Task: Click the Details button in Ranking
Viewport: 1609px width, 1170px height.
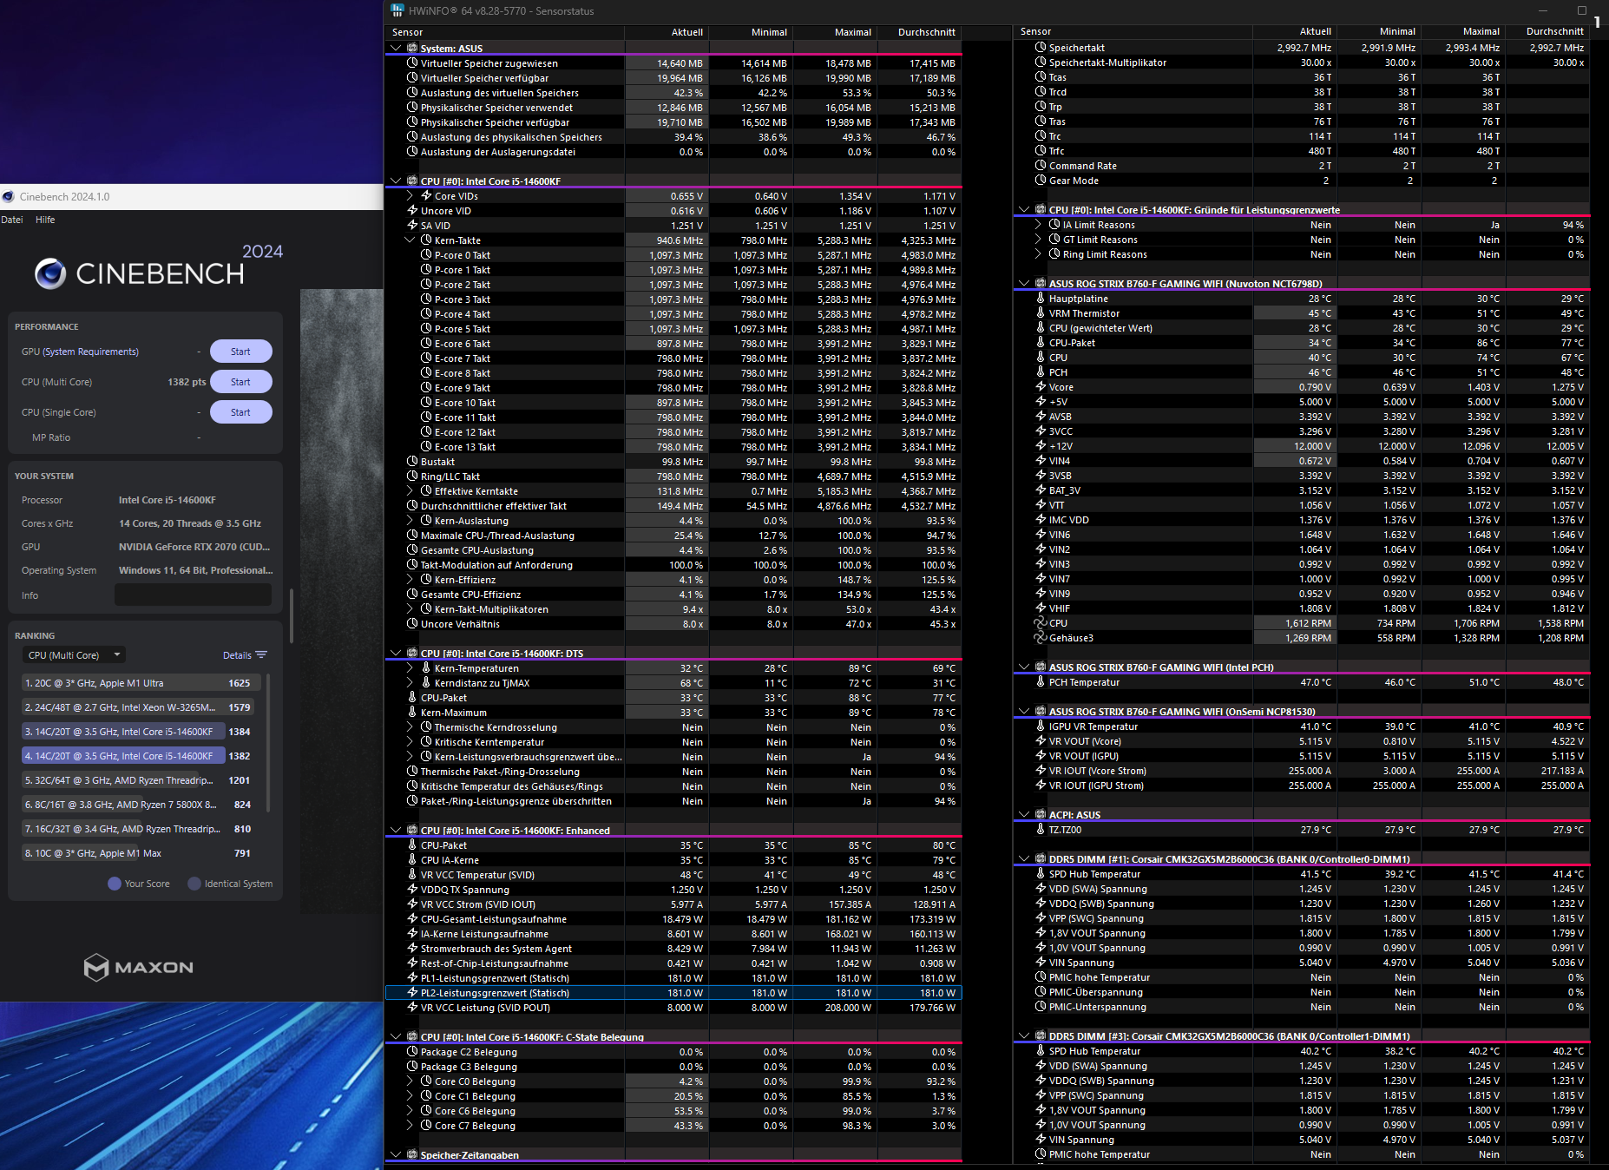Action: point(245,655)
